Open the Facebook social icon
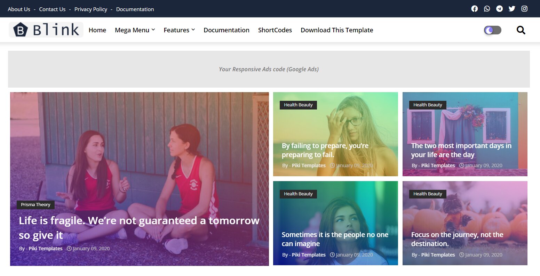This screenshot has height=276, width=540. coord(474,9)
